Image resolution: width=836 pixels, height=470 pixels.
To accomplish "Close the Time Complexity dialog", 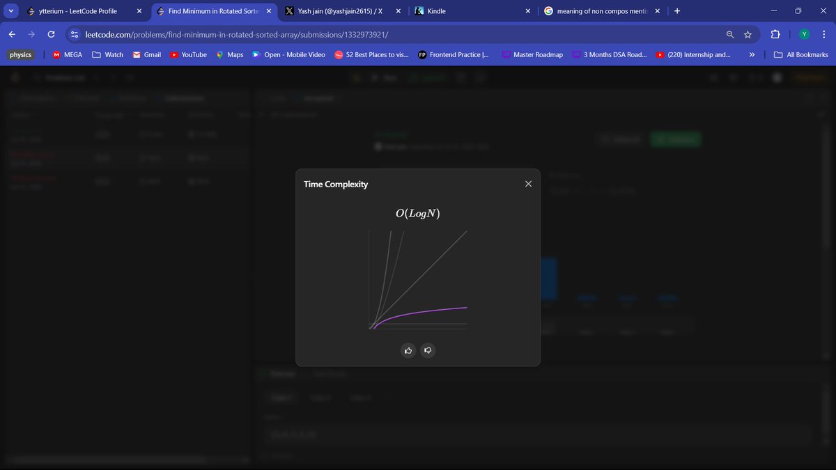I will 528,184.
